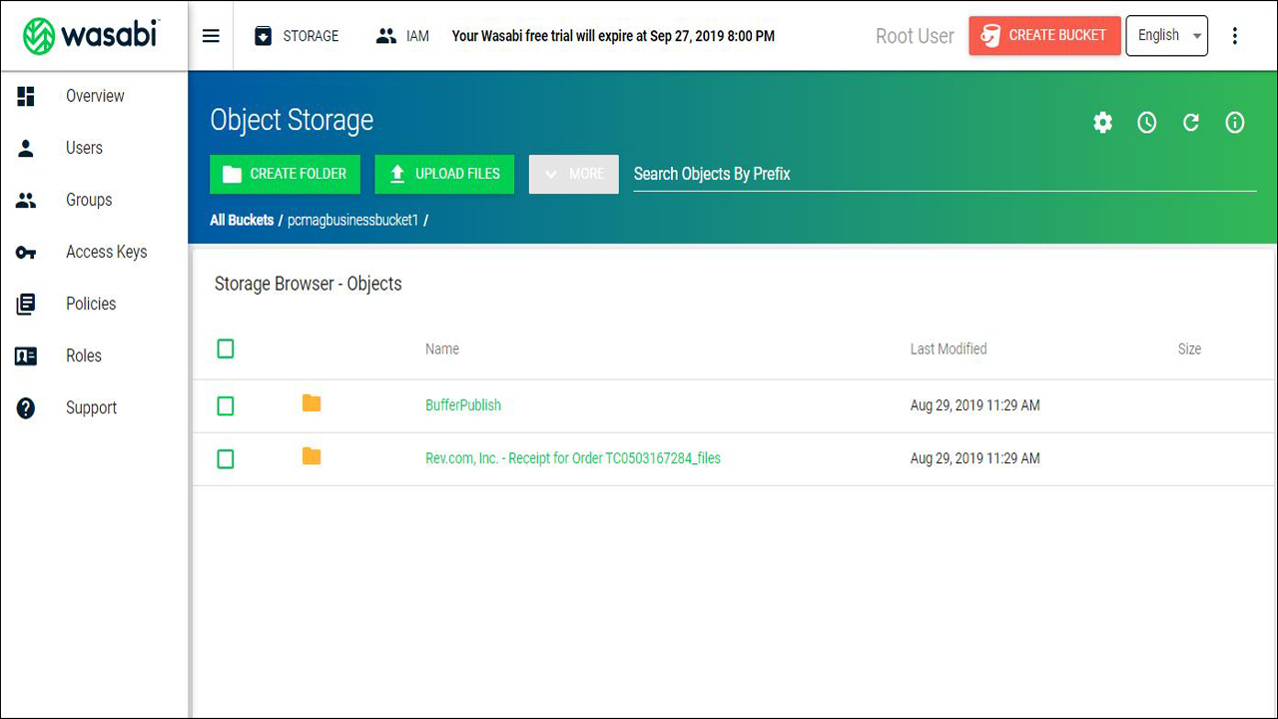Refresh the object list icon
Image resolution: width=1278 pixels, height=719 pixels.
tap(1191, 123)
